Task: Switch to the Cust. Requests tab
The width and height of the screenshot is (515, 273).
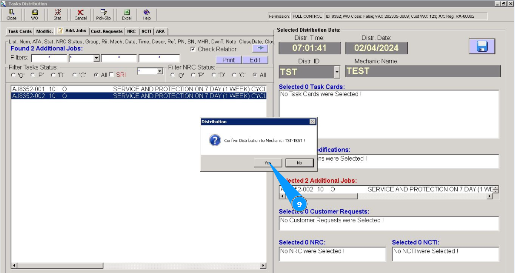Action: [107, 32]
